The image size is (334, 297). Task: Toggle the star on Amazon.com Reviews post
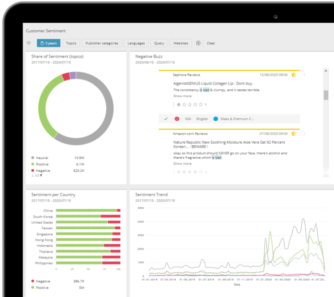[294, 134]
